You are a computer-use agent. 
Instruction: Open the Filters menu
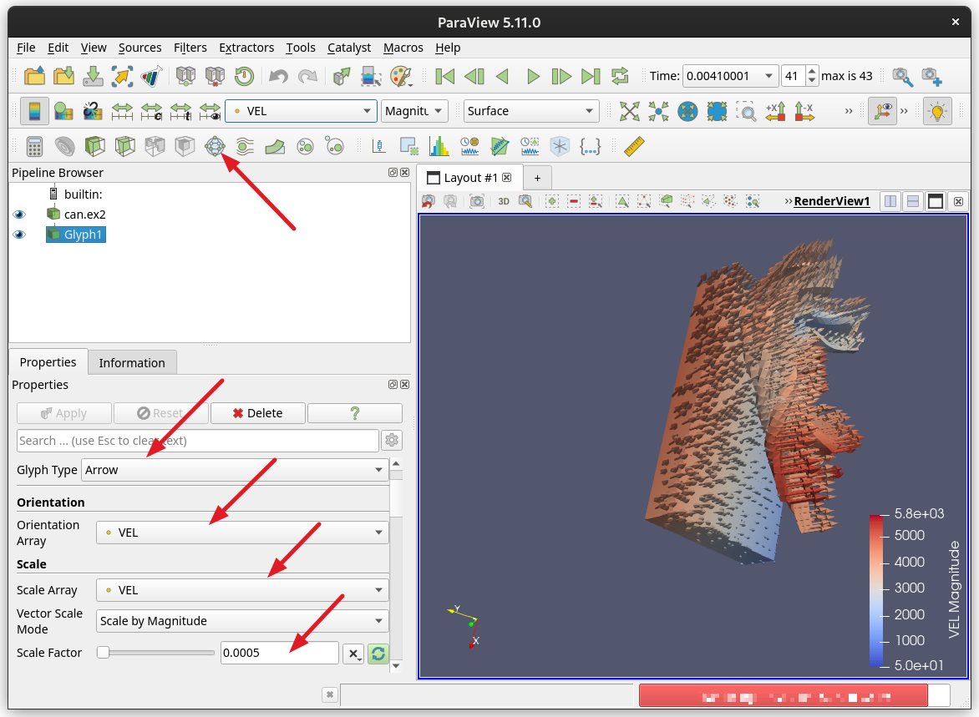[x=190, y=48]
